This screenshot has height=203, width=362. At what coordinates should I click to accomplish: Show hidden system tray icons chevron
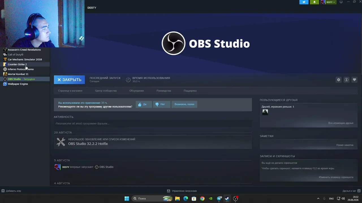(318, 198)
